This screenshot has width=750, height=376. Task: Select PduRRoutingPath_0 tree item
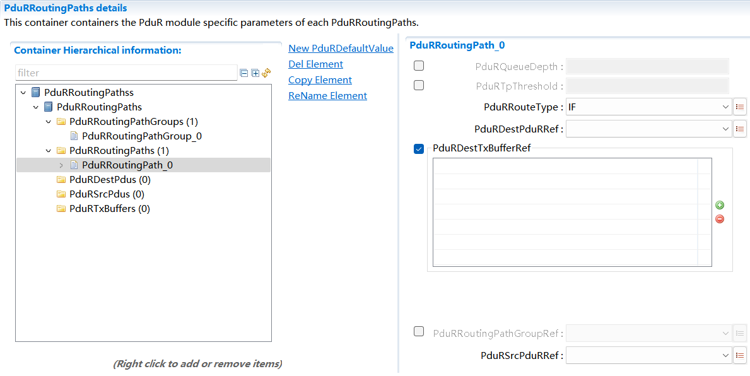coord(127,165)
